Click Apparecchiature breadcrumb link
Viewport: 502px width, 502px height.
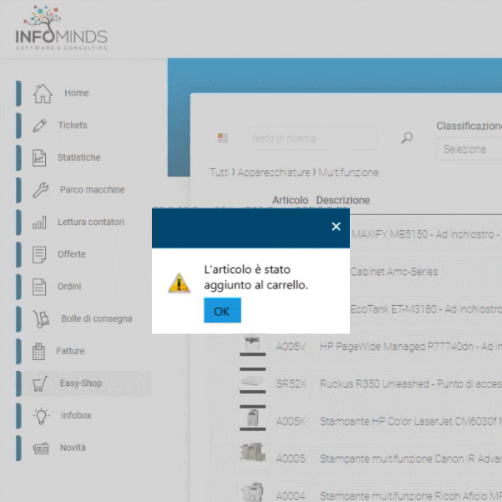tap(274, 172)
